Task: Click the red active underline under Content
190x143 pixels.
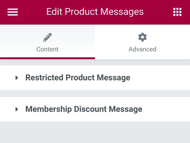Action: coord(47,58)
